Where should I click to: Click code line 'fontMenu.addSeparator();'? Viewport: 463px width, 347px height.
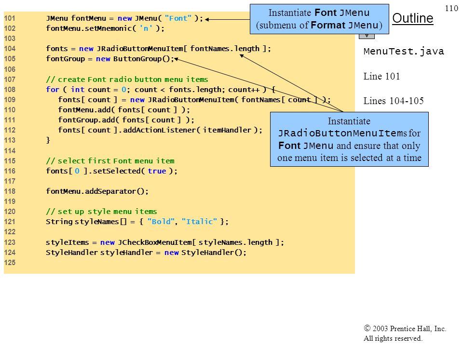(97, 191)
